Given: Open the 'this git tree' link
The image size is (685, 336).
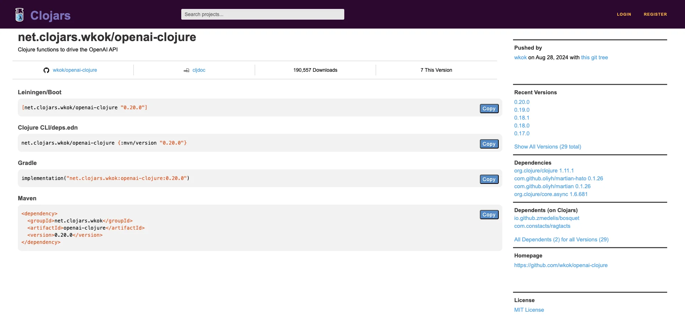Looking at the screenshot, I should click(x=594, y=57).
